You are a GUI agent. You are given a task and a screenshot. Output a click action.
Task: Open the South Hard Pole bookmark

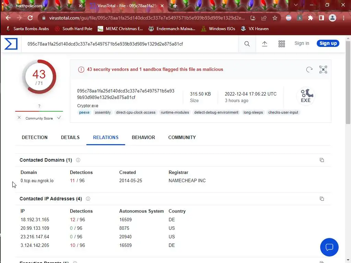[74, 29]
